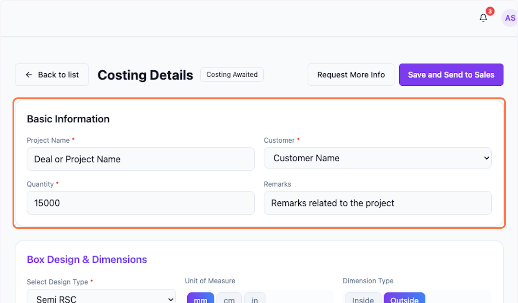The image size is (518, 303).
Task: Open the AS user avatar menu
Action: tap(510, 18)
